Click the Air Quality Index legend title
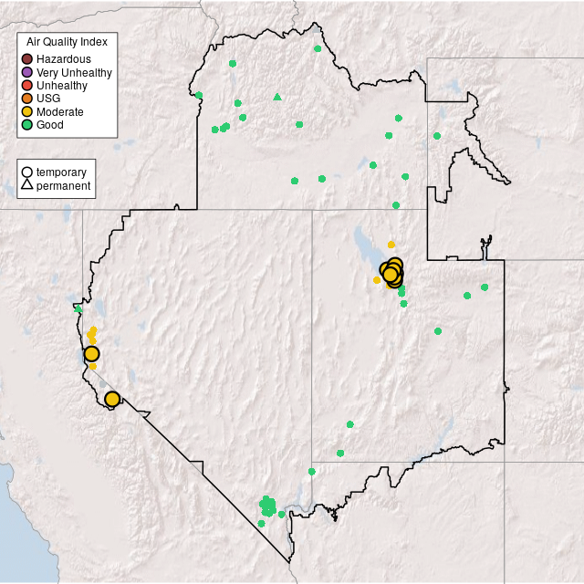The image size is (584, 584). click(x=67, y=42)
